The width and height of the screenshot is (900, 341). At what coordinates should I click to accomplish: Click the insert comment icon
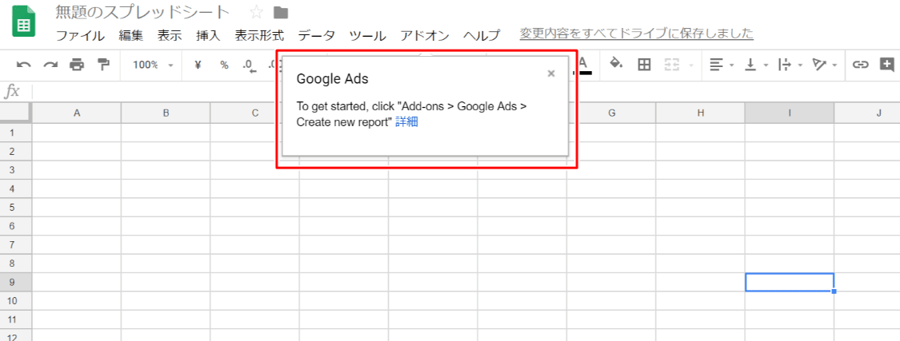coord(886,65)
